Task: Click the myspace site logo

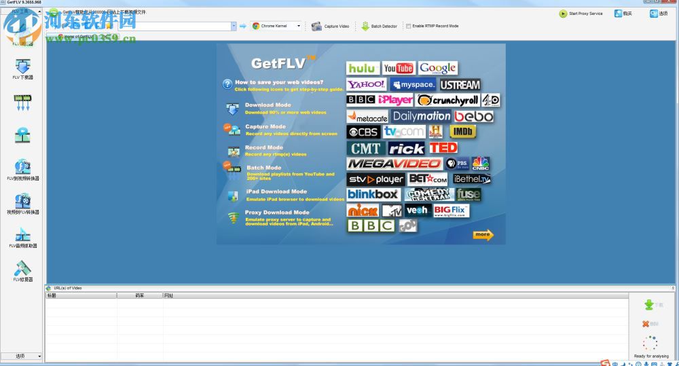Action: [413, 84]
